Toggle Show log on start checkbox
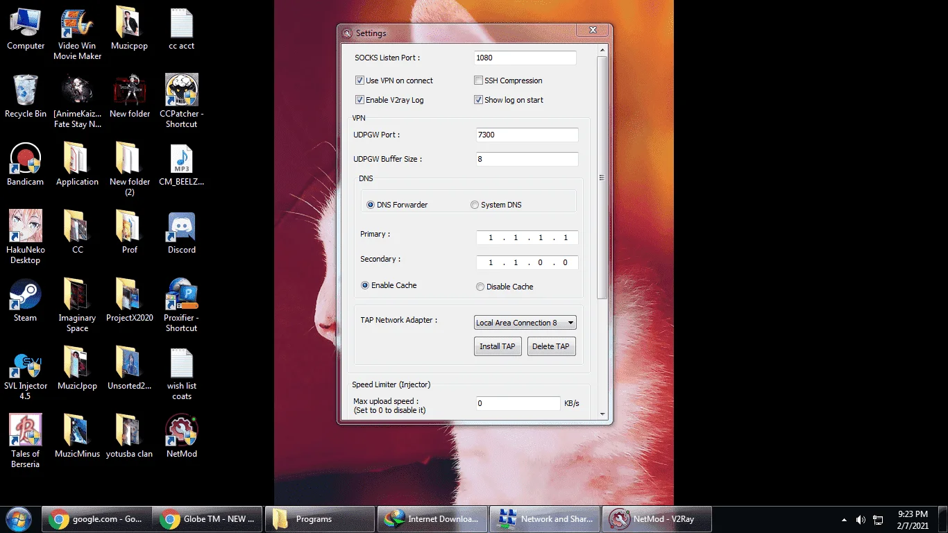Viewport: 948px width, 533px height. [478, 100]
